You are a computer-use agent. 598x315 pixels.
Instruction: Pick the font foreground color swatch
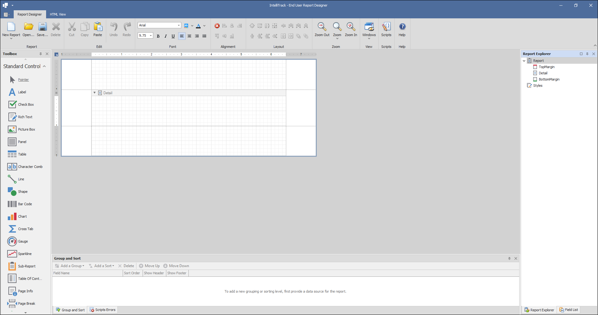(198, 26)
